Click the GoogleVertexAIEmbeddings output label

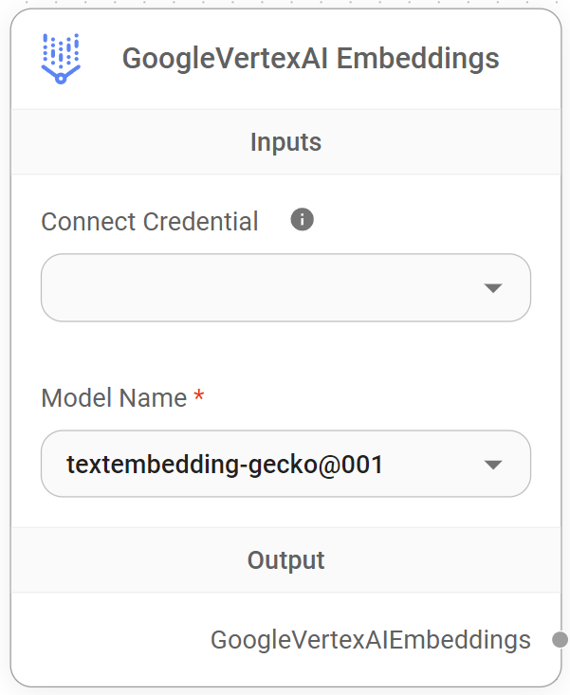(x=370, y=640)
